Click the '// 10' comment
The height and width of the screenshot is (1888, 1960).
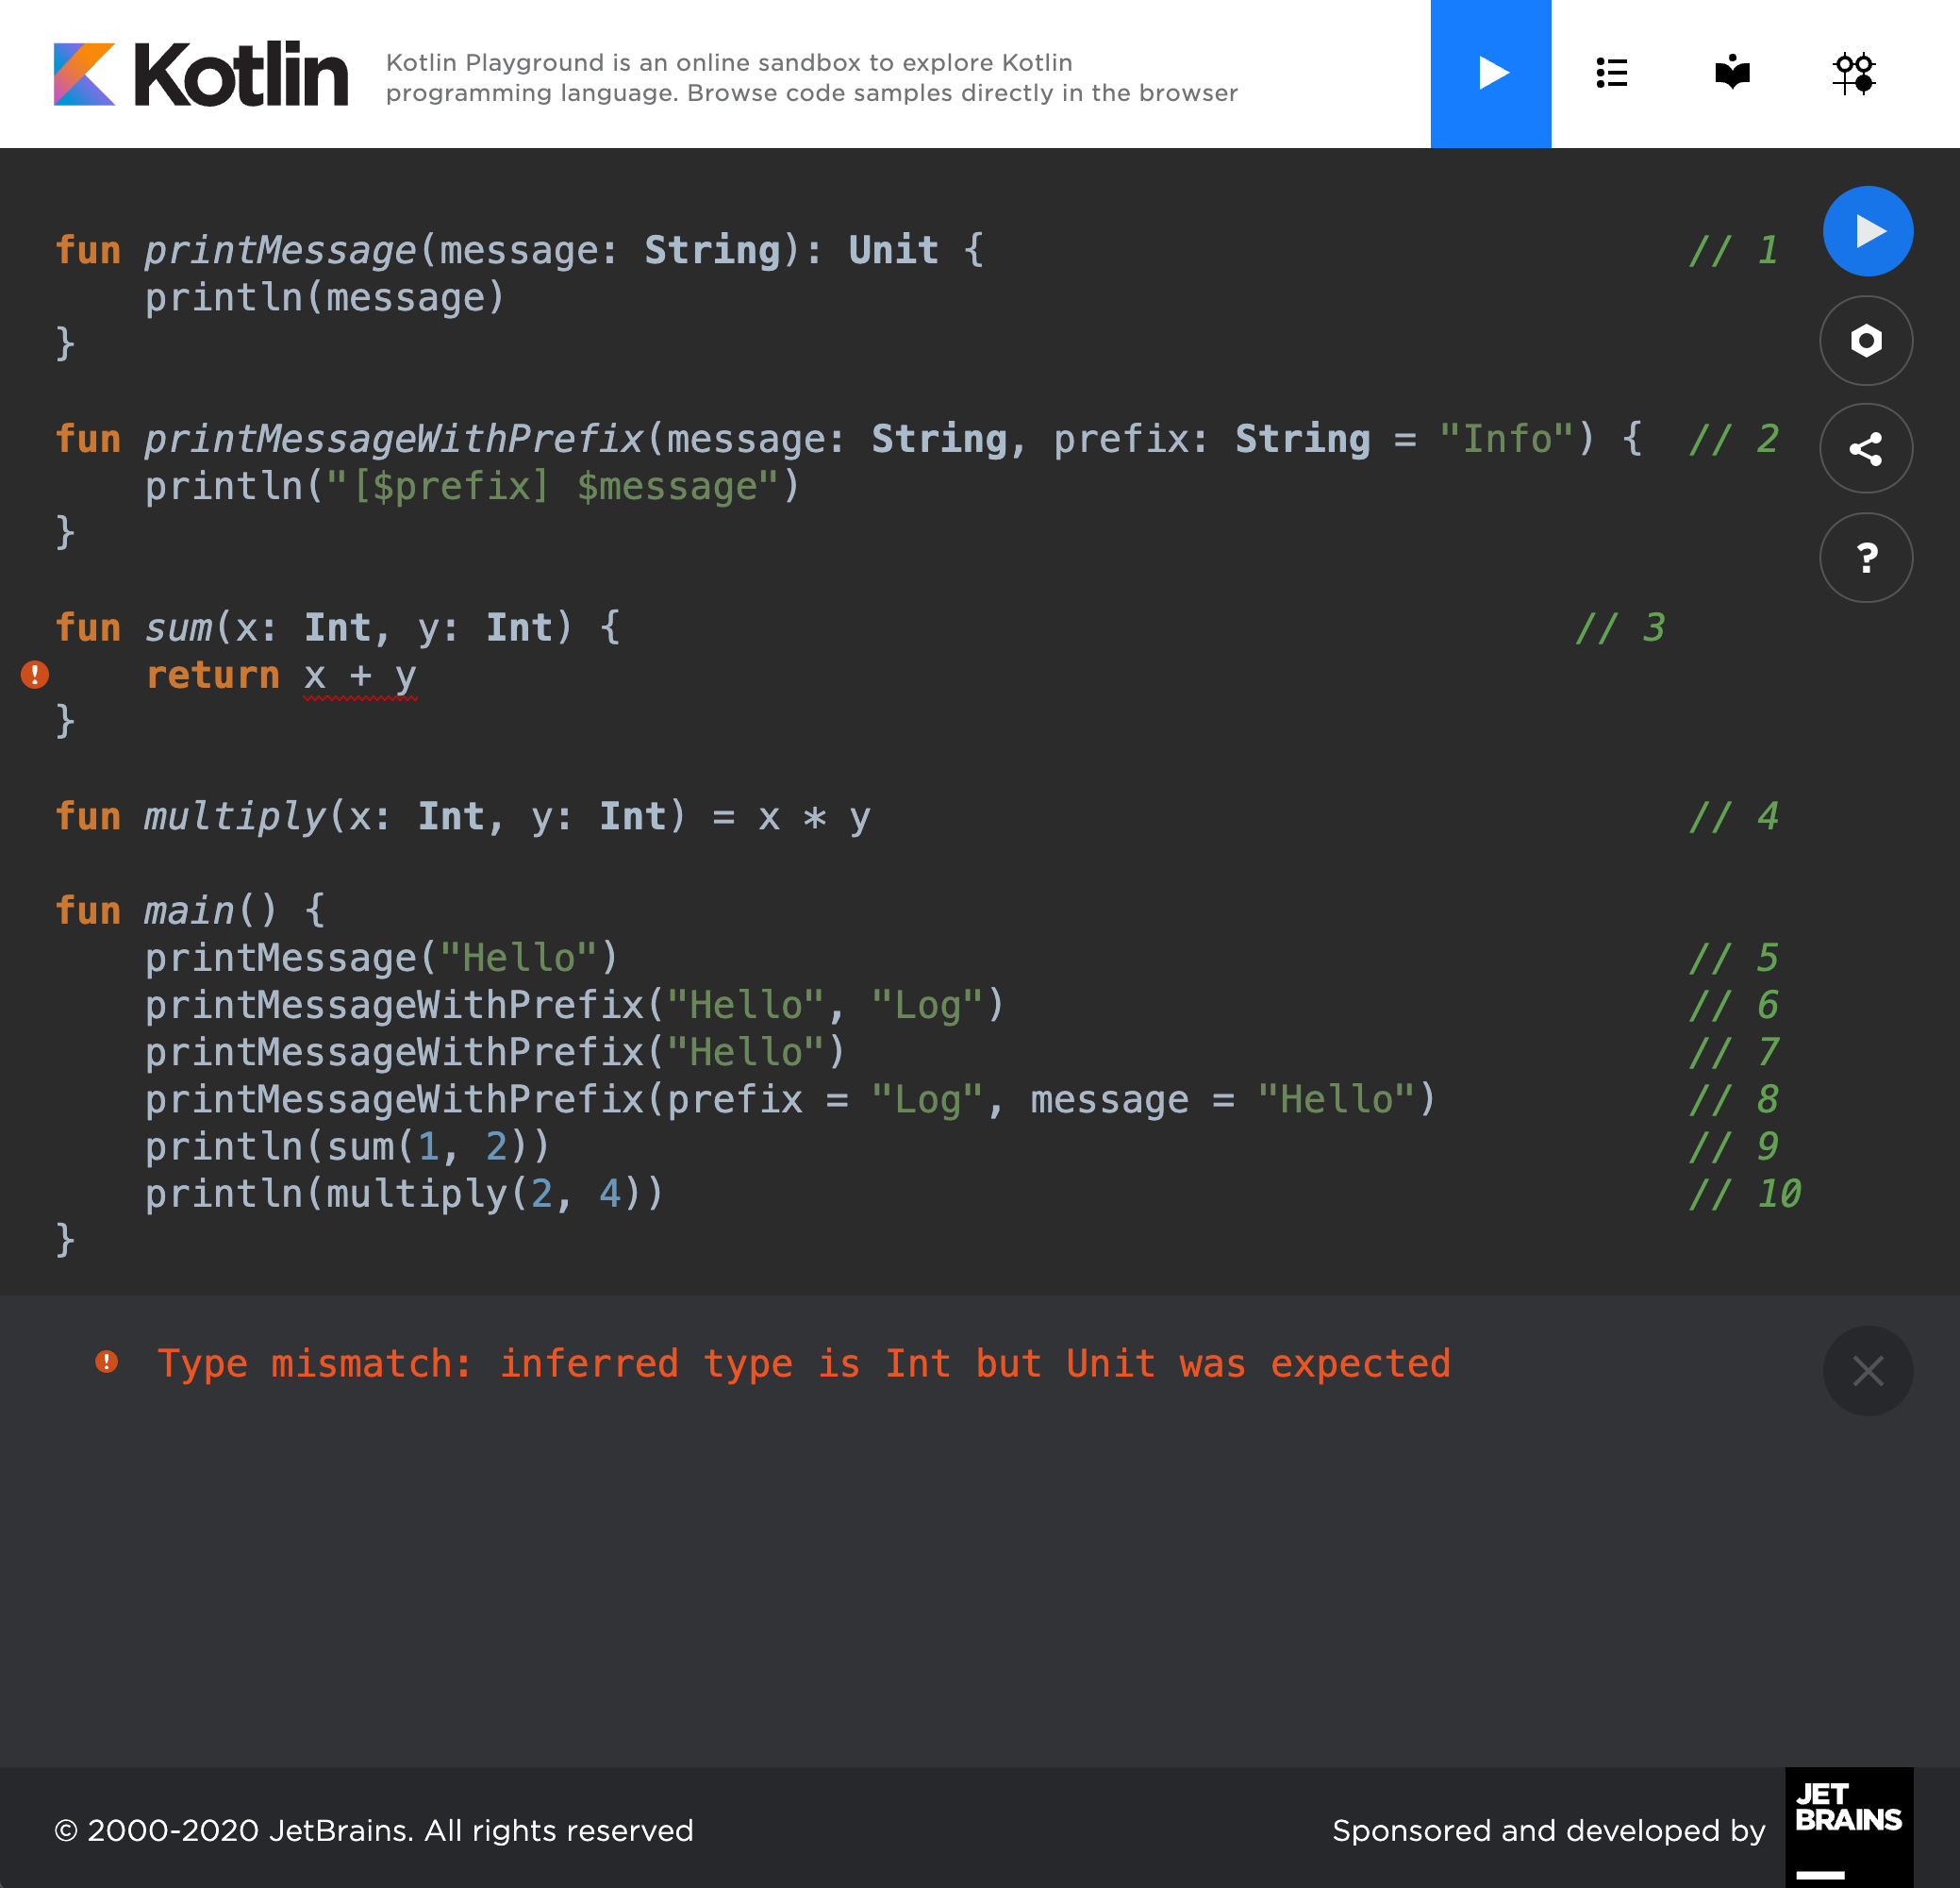tap(1744, 1194)
